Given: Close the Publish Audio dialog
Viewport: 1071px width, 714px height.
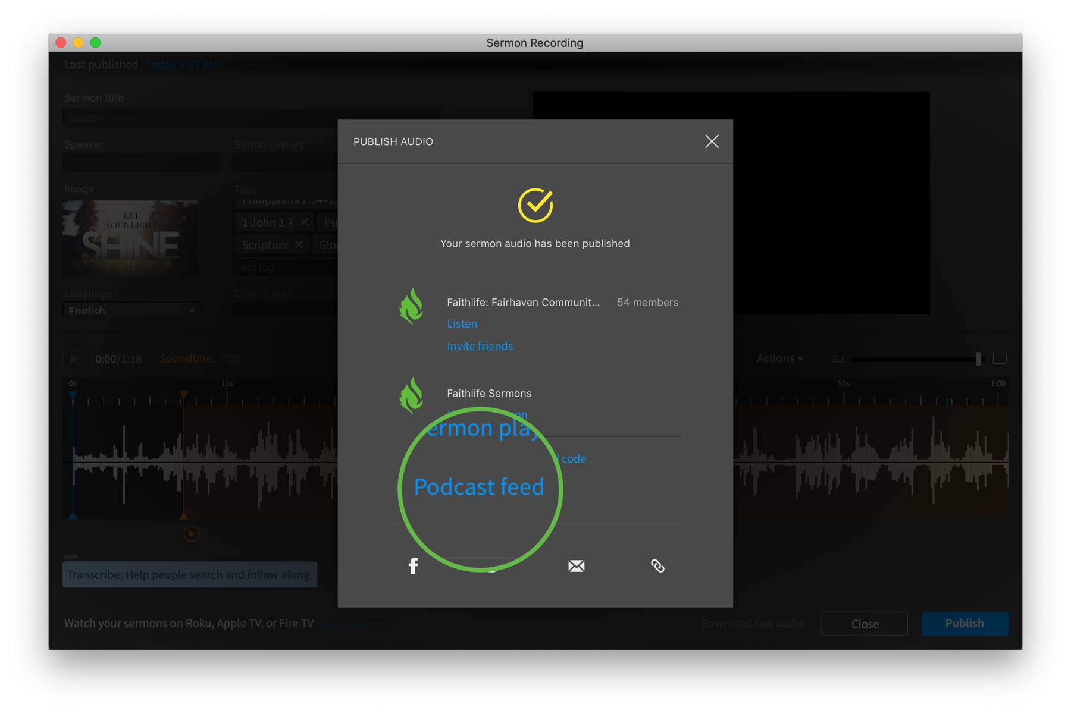Looking at the screenshot, I should 712,141.
